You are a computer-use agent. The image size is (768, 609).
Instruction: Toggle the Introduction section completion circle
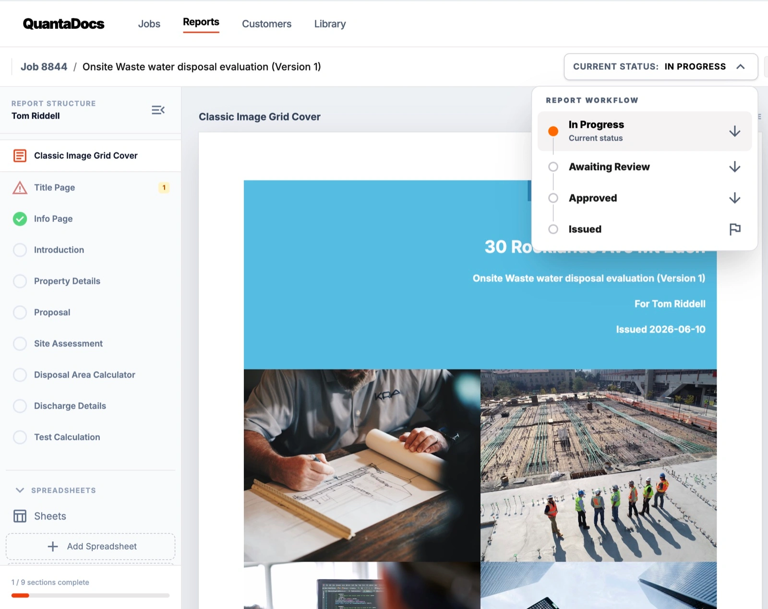coord(20,250)
